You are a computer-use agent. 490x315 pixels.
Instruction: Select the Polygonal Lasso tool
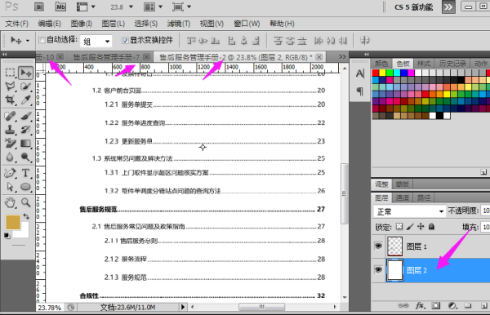[x=10, y=87]
